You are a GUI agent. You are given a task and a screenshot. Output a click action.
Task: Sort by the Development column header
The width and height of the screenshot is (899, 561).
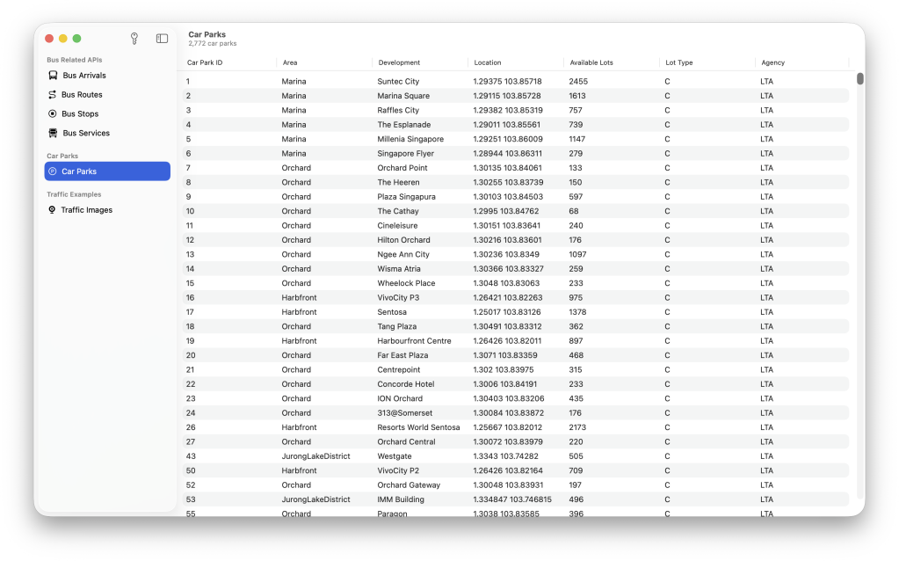[399, 62]
